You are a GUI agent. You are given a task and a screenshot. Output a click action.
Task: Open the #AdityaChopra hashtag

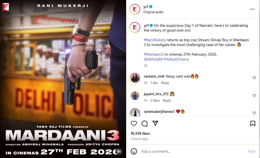176,59
